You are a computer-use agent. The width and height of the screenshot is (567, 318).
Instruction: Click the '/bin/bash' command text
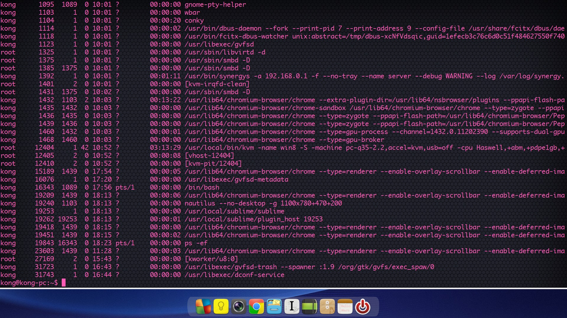[202, 187]
